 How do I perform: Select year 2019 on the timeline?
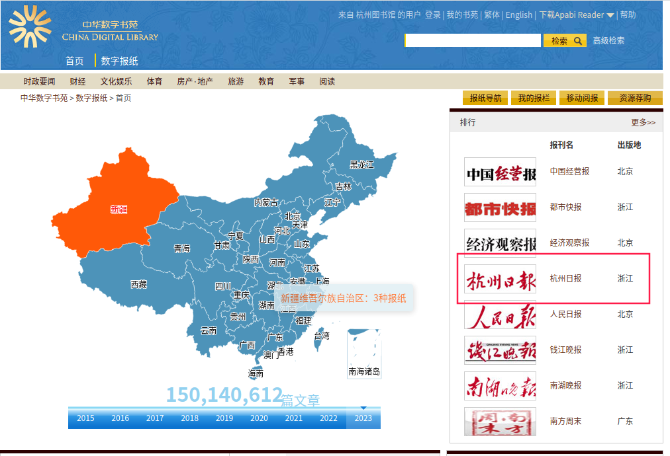224,418
